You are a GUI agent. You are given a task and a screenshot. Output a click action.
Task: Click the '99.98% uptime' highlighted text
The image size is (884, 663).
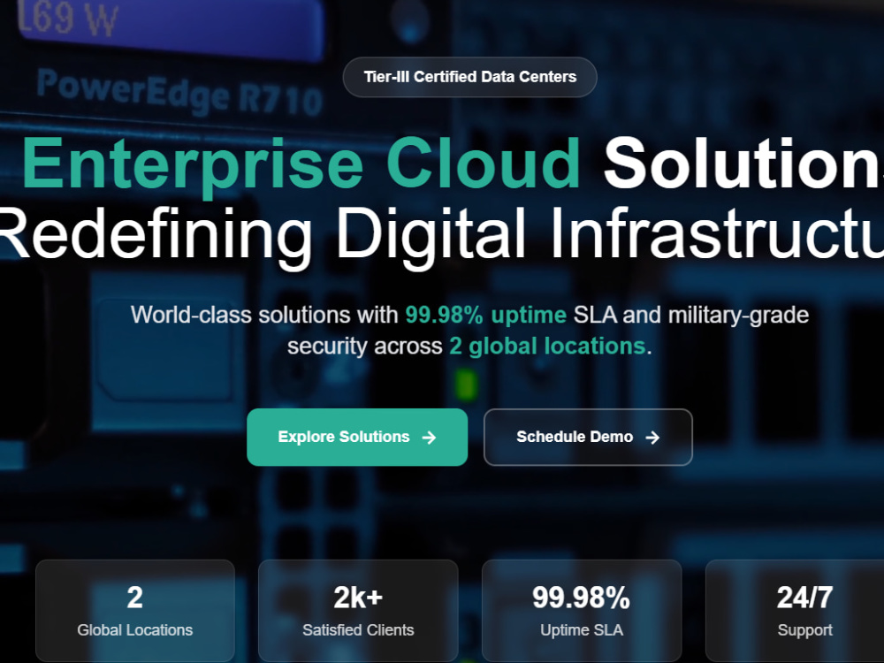(485, 315)
